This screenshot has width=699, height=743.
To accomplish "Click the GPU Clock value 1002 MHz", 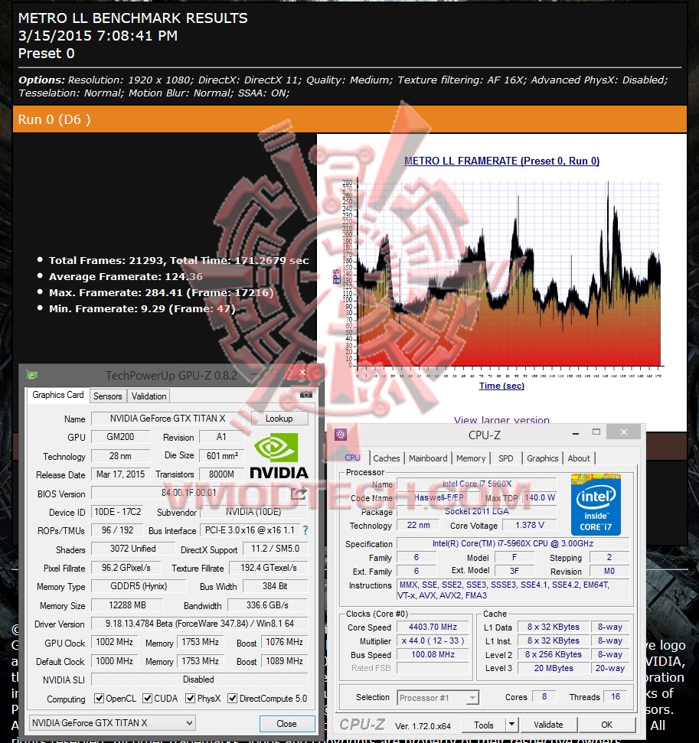I will click(114, 642).
